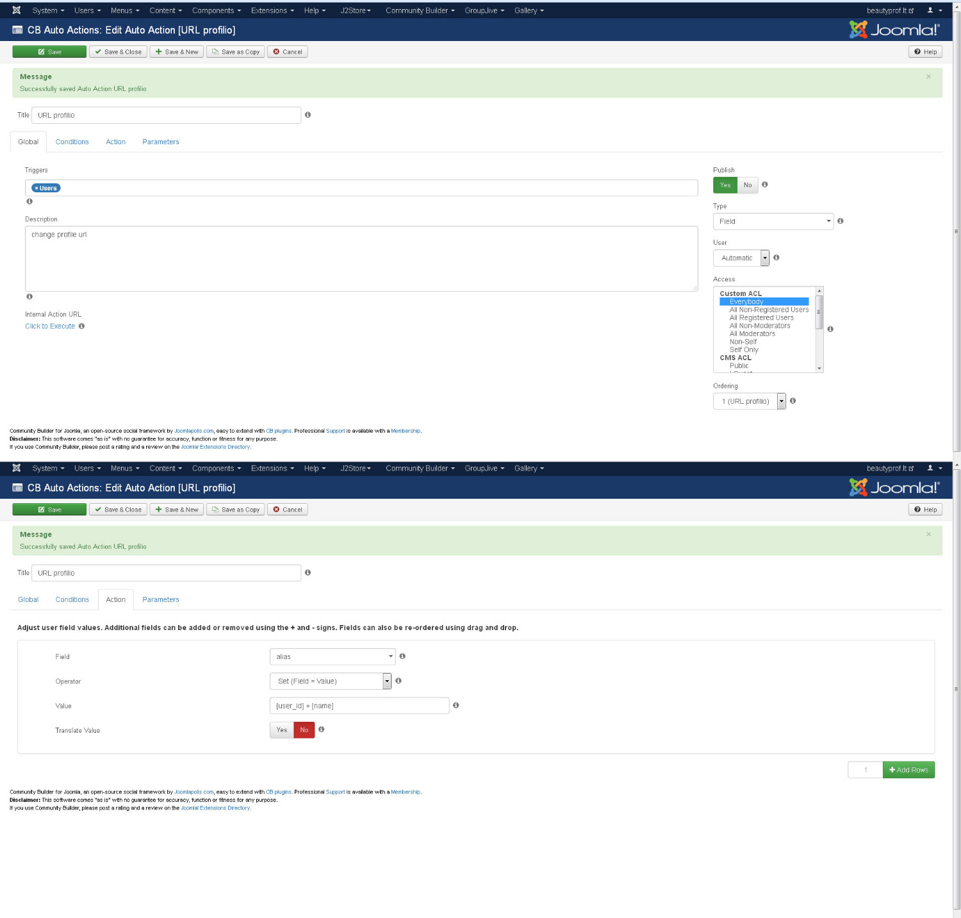Click the Value input with [user_id] + [name]
The height and width of the screenshot is (918, 961).
point(359,706)
